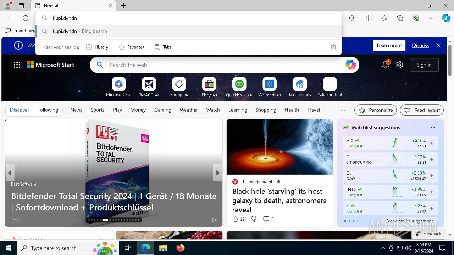Filter search by History

(98, 47)
